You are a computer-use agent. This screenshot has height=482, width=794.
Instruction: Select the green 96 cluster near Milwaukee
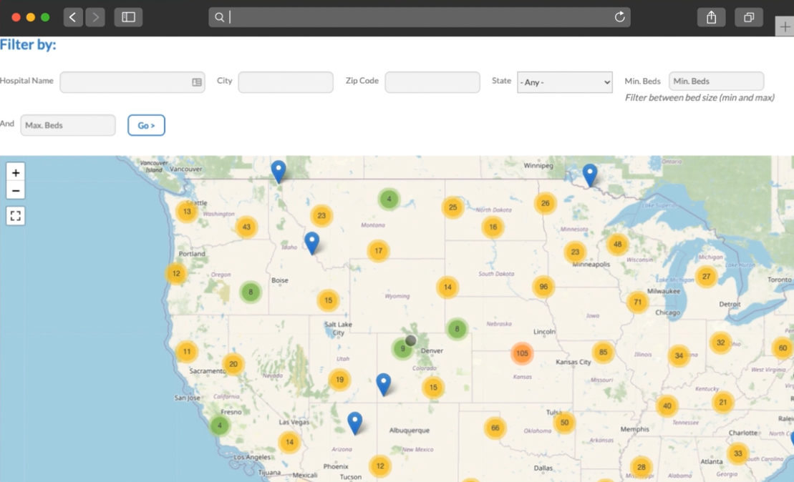(x=543, y=286)
